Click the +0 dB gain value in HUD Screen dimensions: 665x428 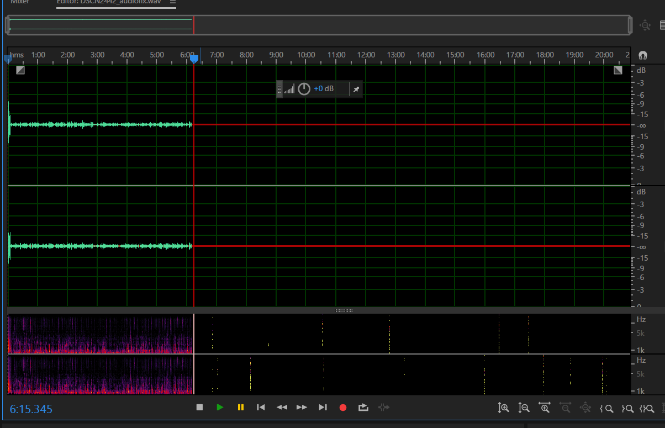[x=324, y=89]
